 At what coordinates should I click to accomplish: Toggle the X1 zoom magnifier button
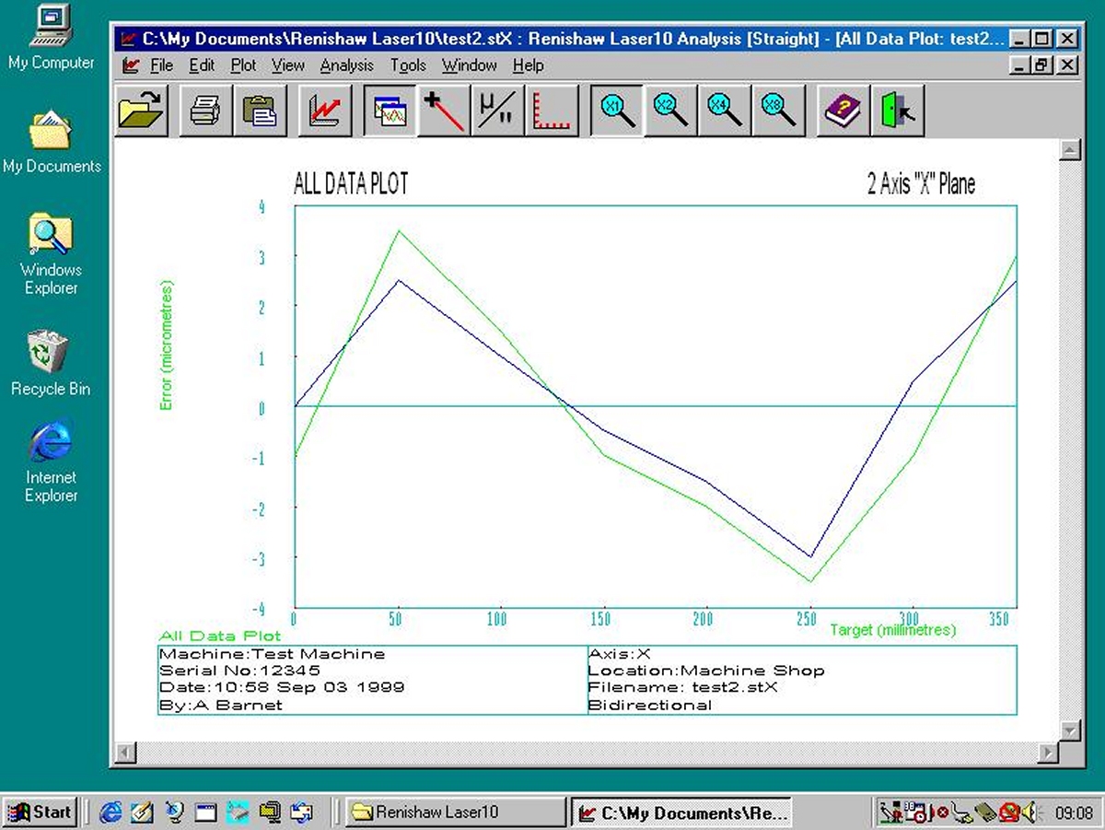(x=616, y=111)
